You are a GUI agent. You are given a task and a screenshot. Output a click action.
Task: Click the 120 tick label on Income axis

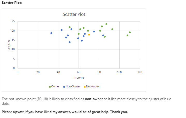[140, 72]
